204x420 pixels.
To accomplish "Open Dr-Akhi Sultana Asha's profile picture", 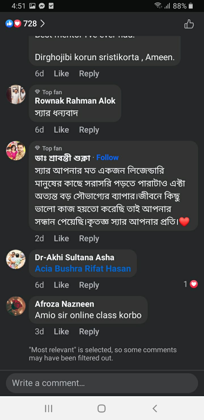I will tap(16, 259).
